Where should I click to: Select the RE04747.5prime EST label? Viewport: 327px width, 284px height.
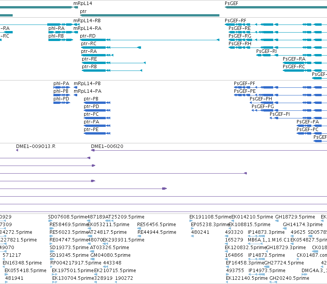(69, 240)
